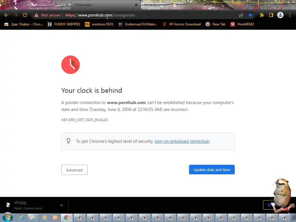Click the forward navigation arrow
Screen dimensions: 296x222
[16, 15]
